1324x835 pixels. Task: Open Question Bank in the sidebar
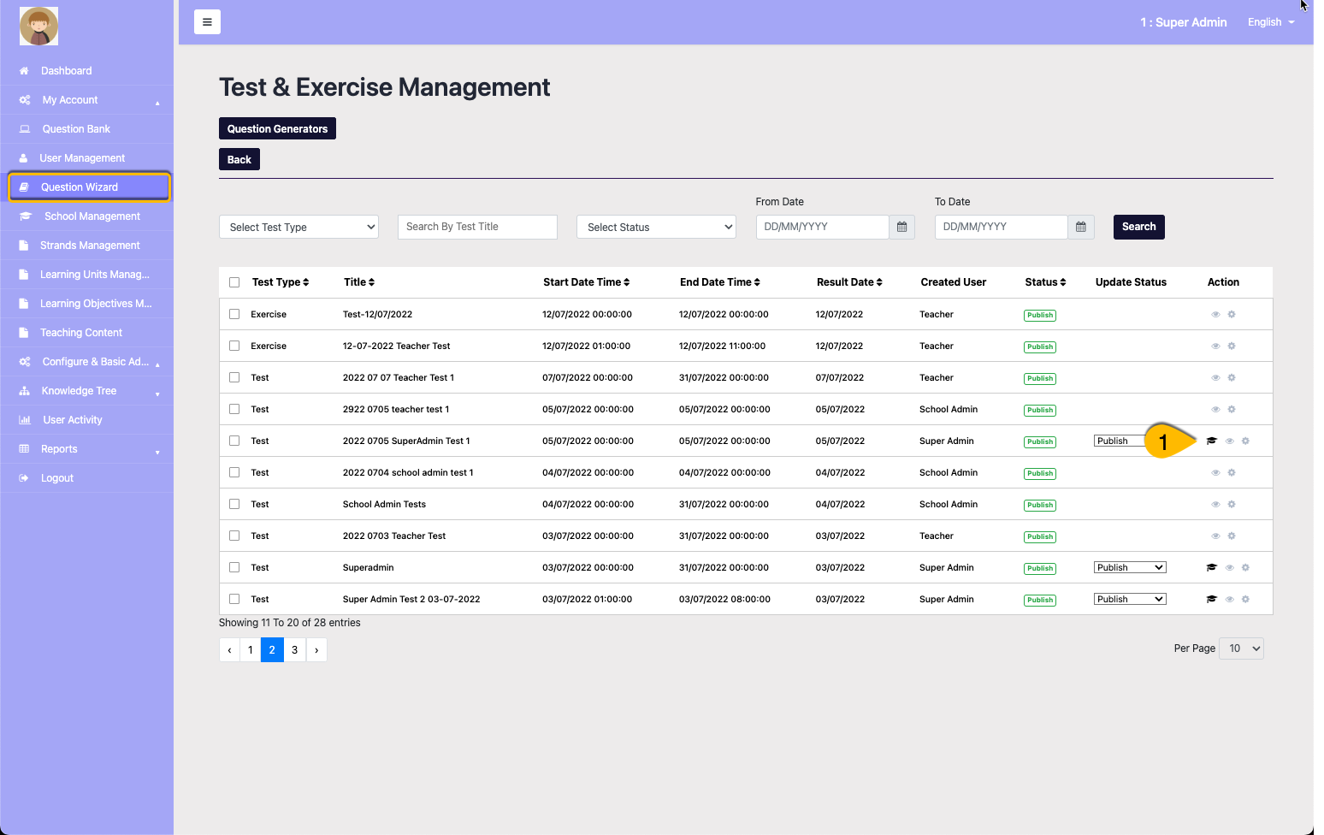click(87, 129)
